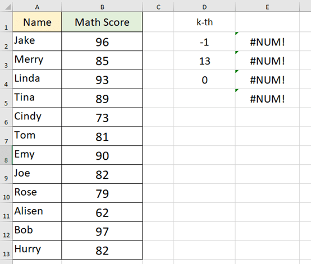Select column C header
The image size is (311, 264).
(158, 7)
